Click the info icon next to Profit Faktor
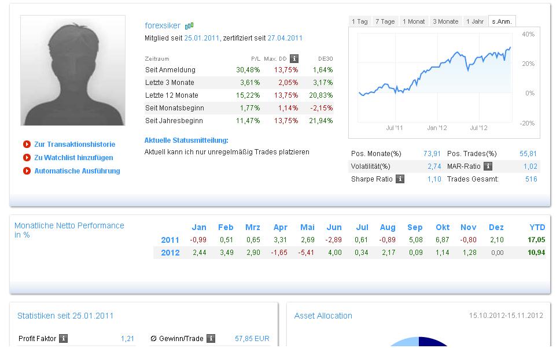Image resolution: width=560 pixels, height=348 pixels. click(x=64, y=339)
